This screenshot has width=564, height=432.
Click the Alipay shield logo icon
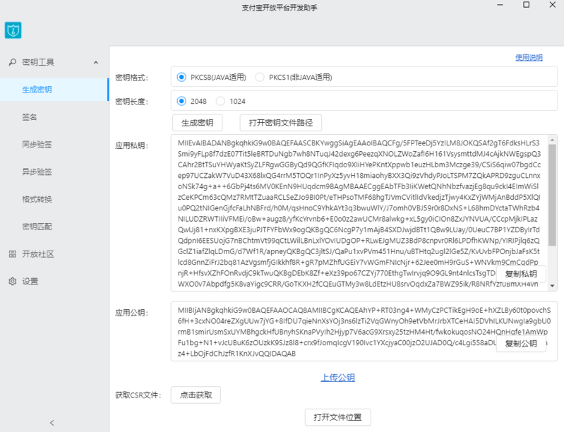coord(13,30)
